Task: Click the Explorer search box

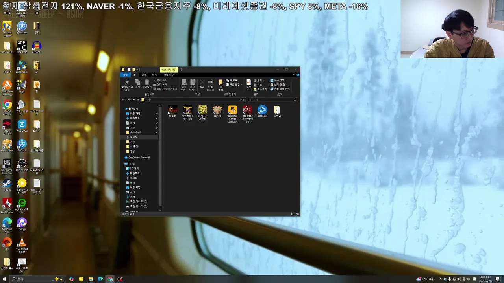Action: [272, 100]
